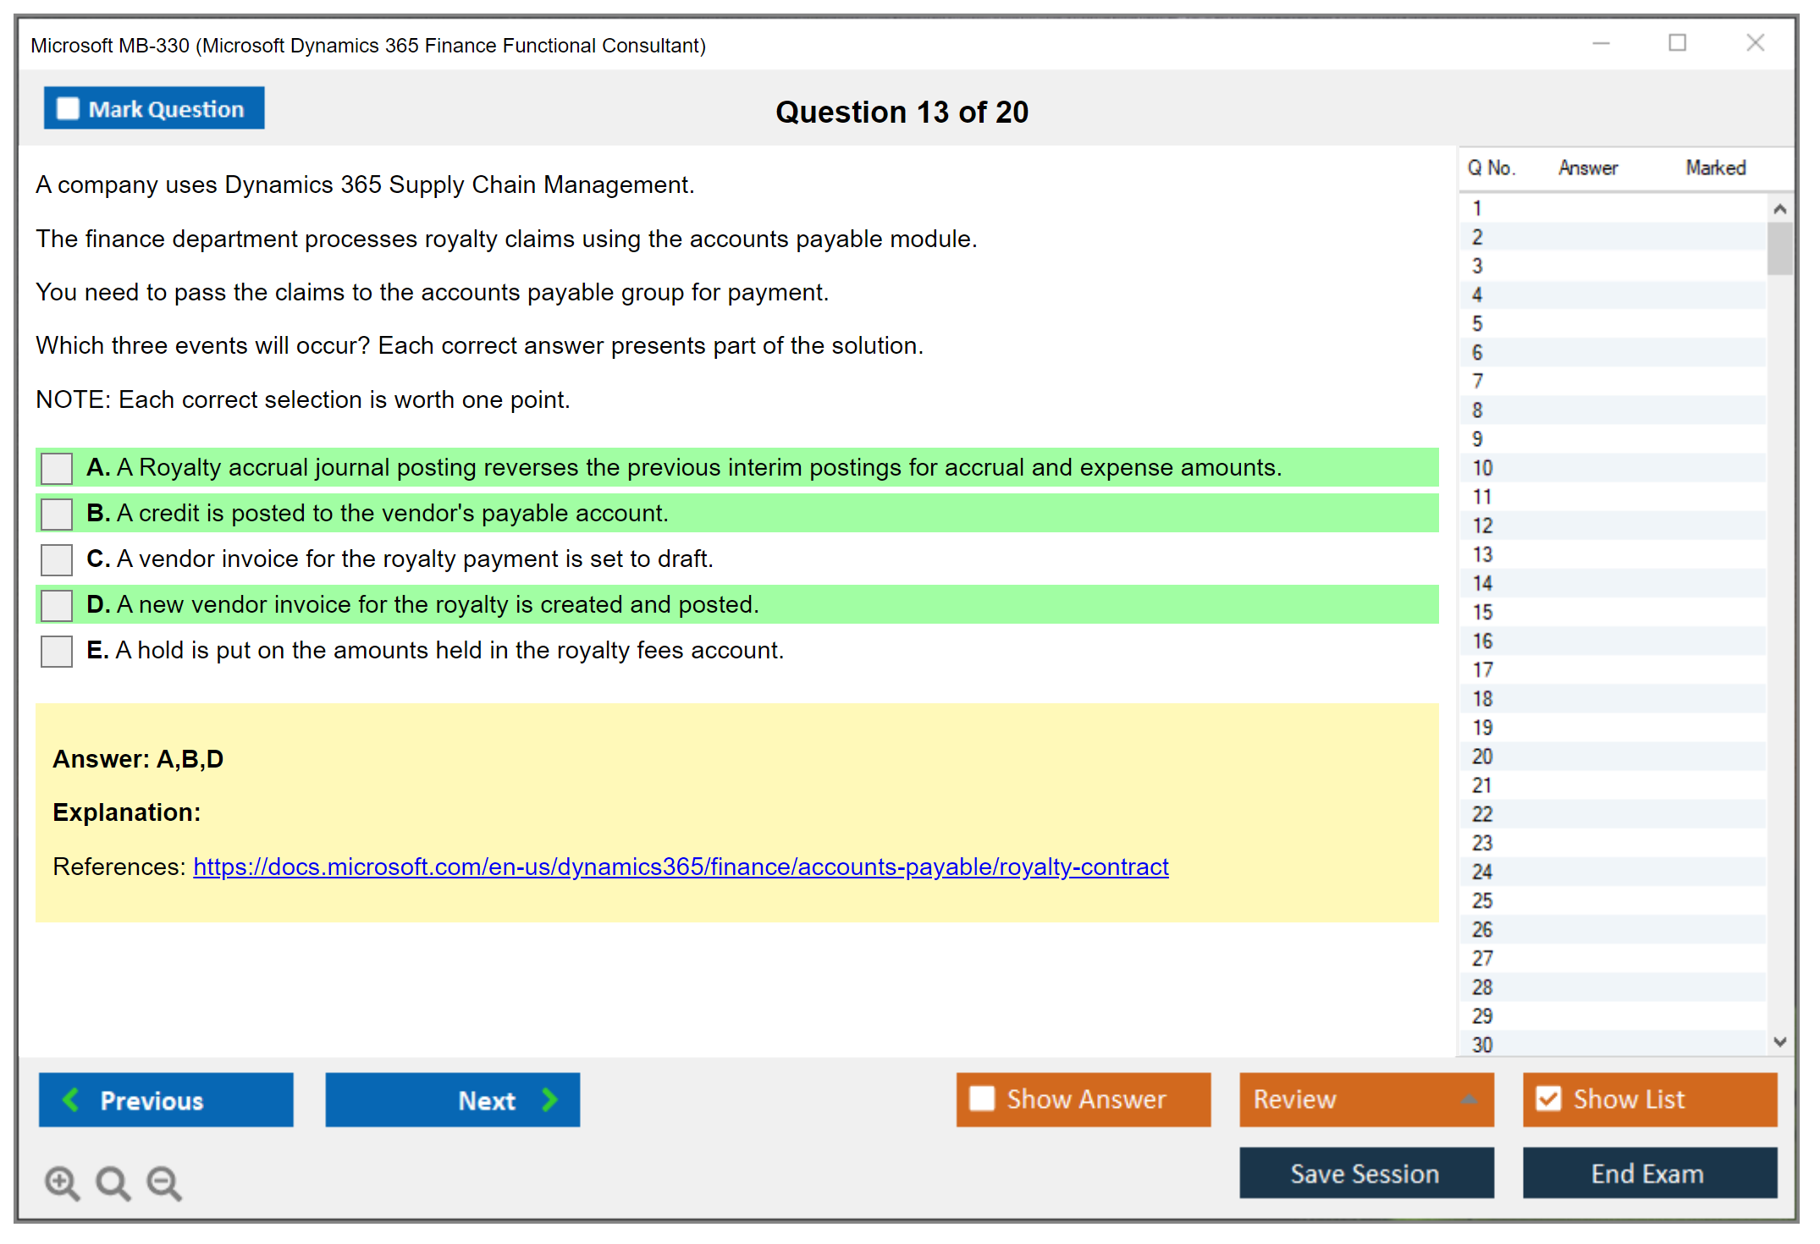This screenshot has width=1820, height=1244.
Task: Select question 20 in the list
Action: pyautogui.click(x=1482, y=757)
